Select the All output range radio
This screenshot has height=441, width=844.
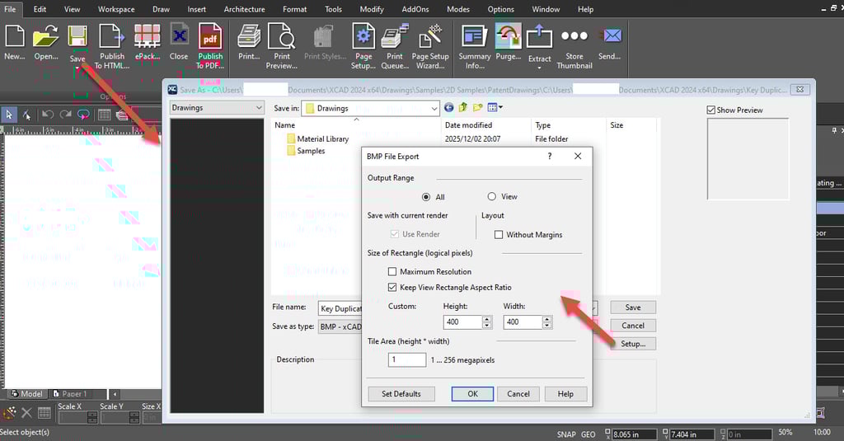pos(426,197)
